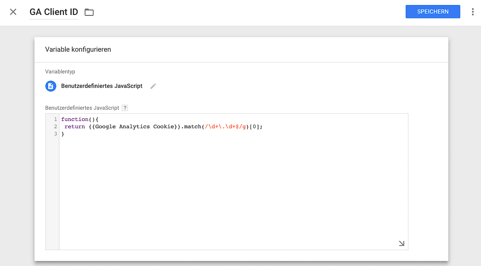This screenshot has height=266, width=481.
Task: Click the resize arrow in editor corner
Action: (401, 243)
